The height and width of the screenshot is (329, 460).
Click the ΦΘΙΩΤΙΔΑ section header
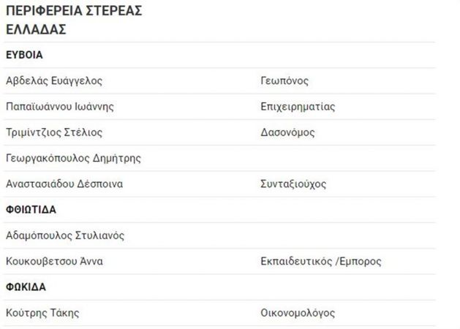[31, 210]
